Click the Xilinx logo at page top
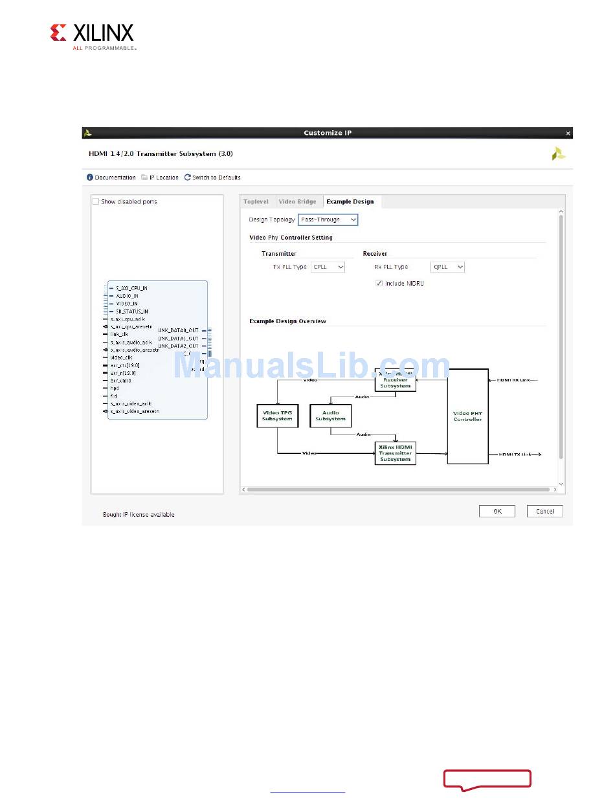Viewport: 615px width, 801px height. click(x=93, y=36)
